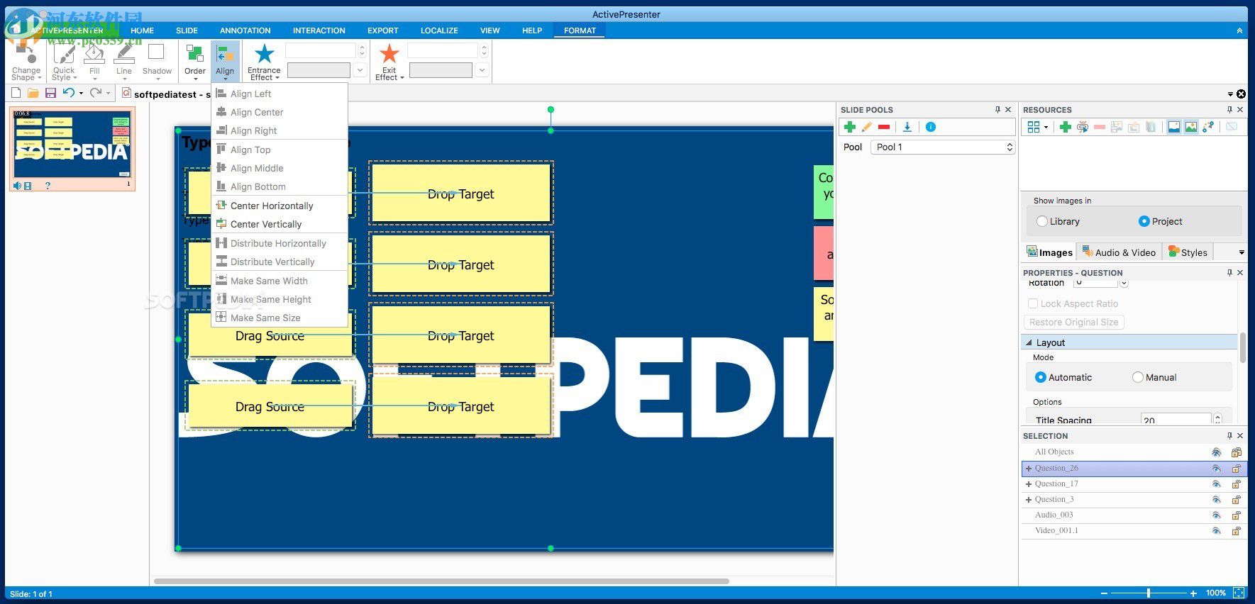Select the Library radio button
Viewport: 1255px width, 604px height.
(1042, 221)
